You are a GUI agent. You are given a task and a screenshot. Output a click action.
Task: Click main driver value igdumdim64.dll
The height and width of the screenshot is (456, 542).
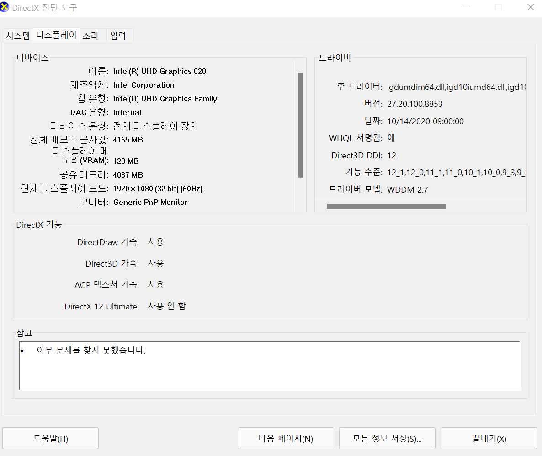tap(457, 87)
